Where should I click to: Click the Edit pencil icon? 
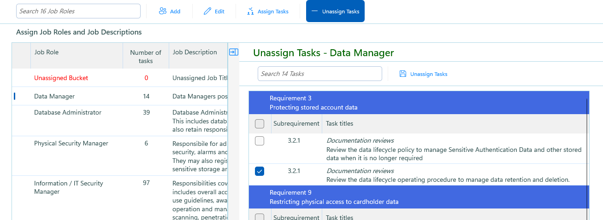(x=207, y=11)
